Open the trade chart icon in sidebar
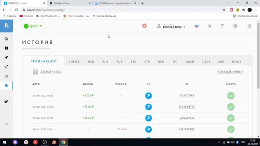This screenshot has width=260, height=146. [6, 67]
